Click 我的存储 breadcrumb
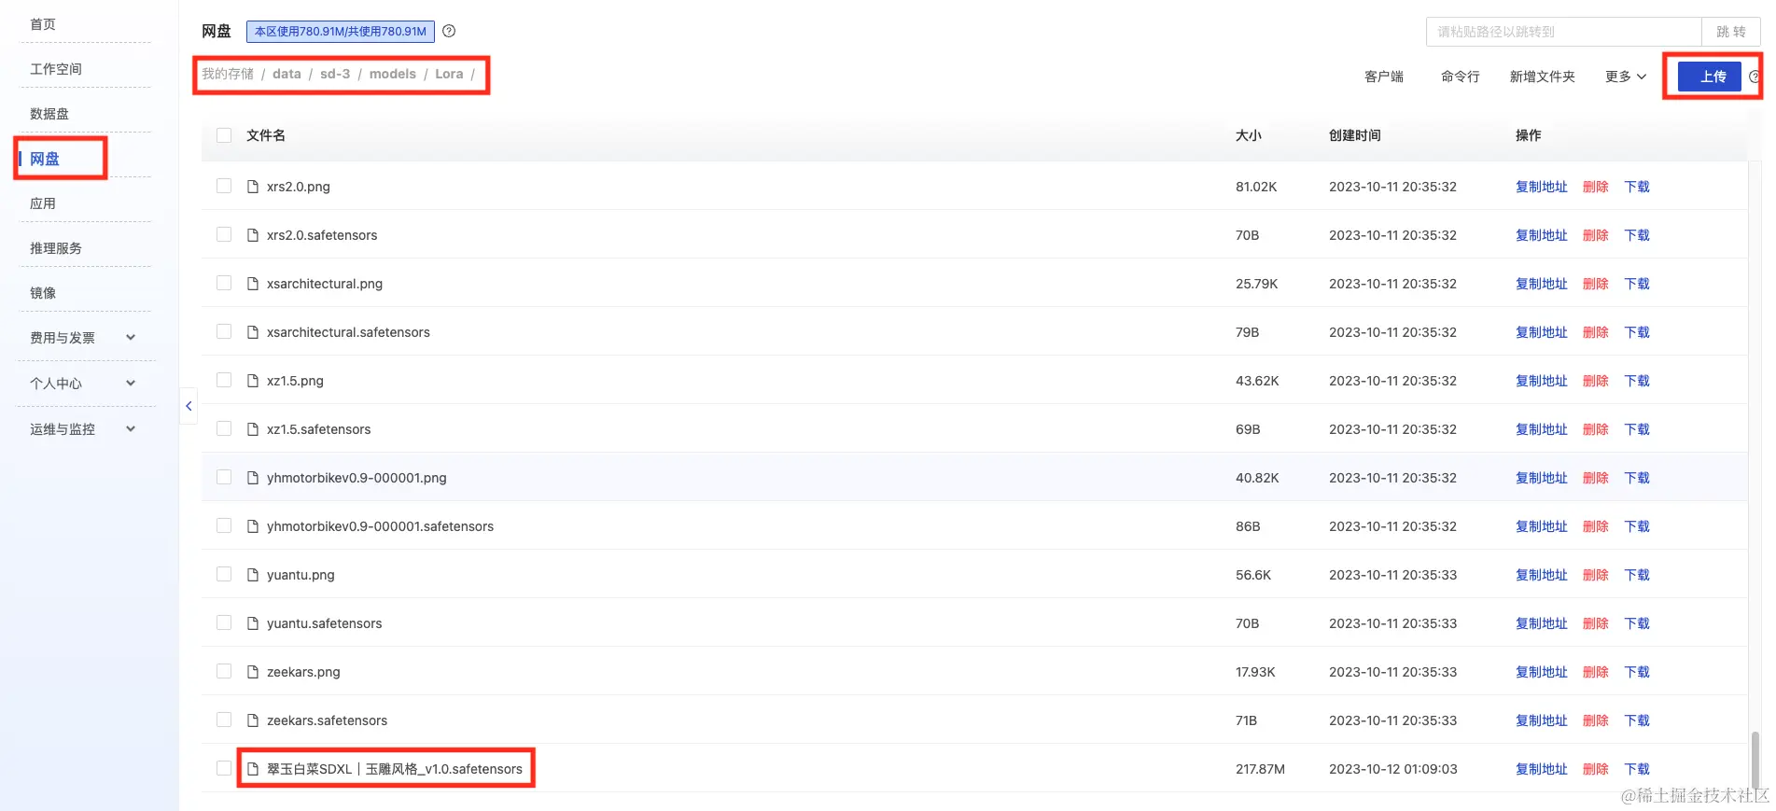Screen dimensions: 1776x811 [228, 74]
